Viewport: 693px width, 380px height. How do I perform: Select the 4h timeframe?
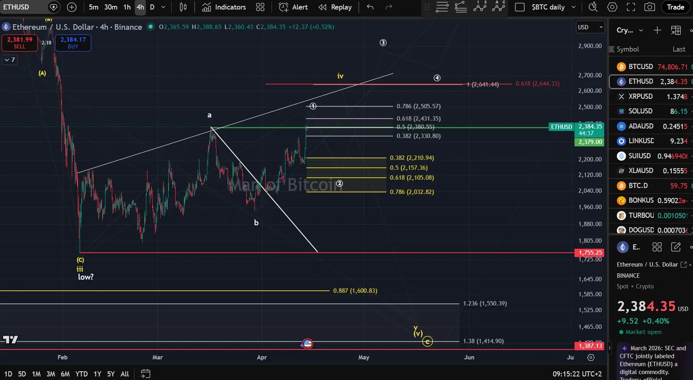click(x=140, y=7)
